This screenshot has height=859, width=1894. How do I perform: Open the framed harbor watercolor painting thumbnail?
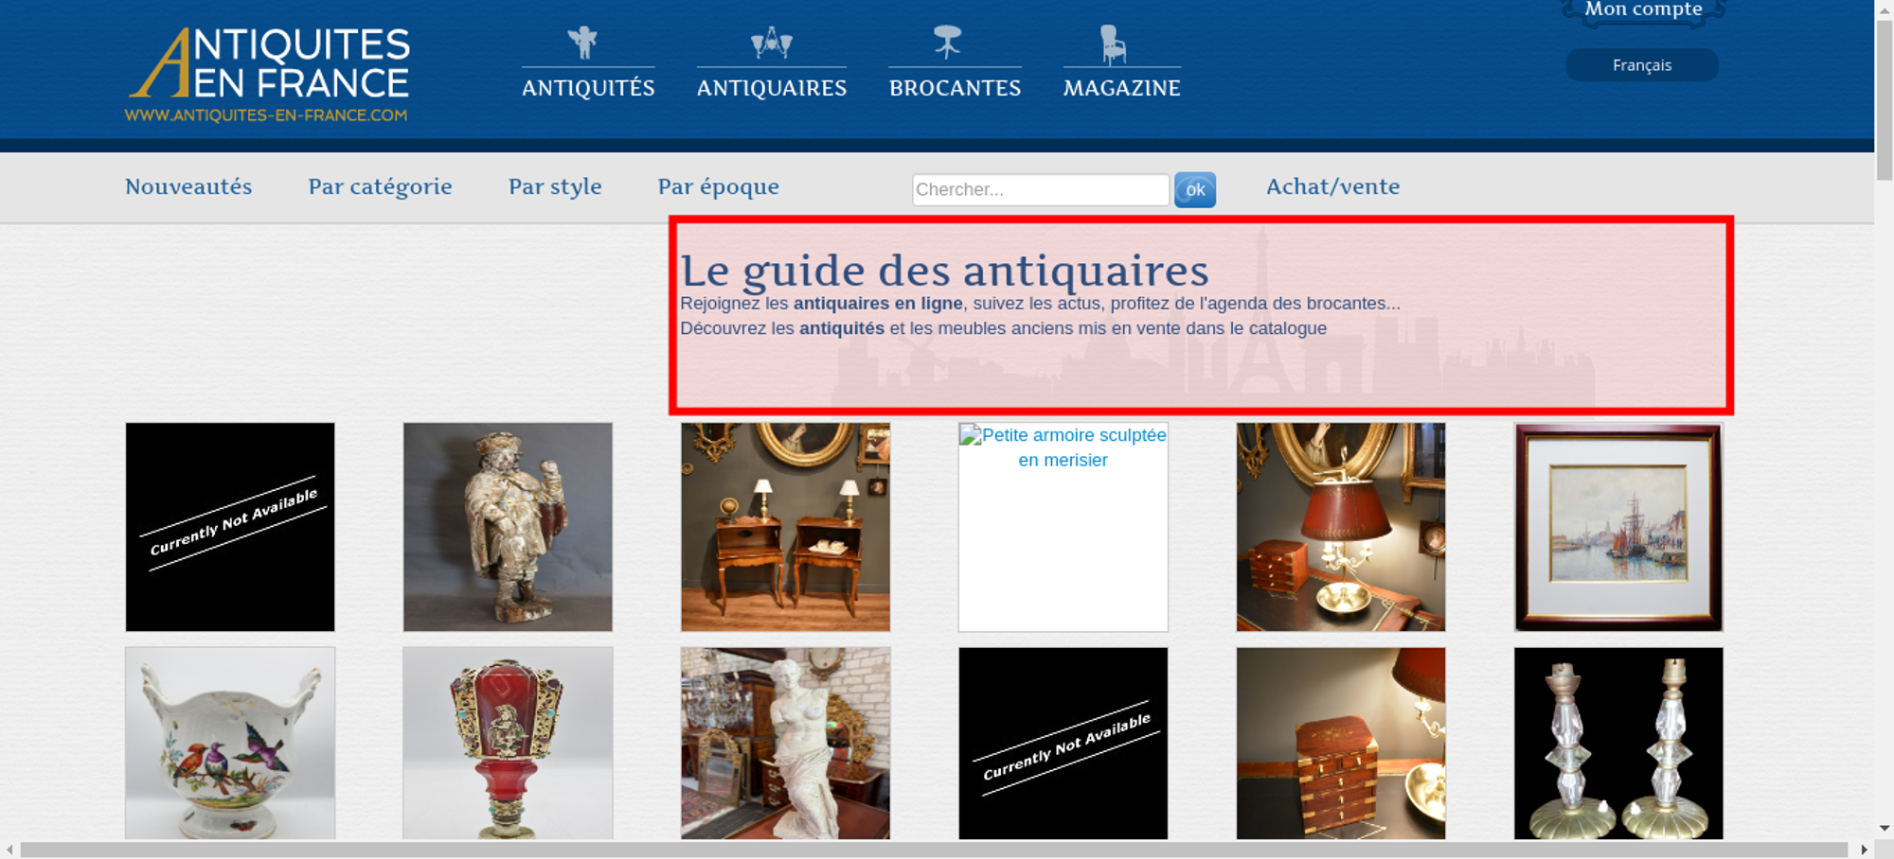click(1618, 527)
